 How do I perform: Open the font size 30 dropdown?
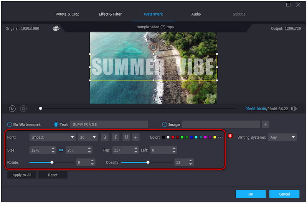[87, 137]
